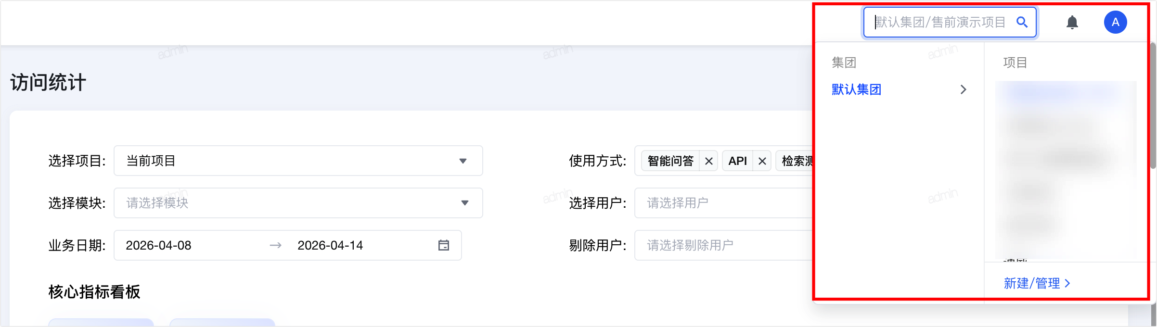The height and width of the screenshot is (327, 1157).
Task: Click the 选择用户 input field
Action: 724,203
